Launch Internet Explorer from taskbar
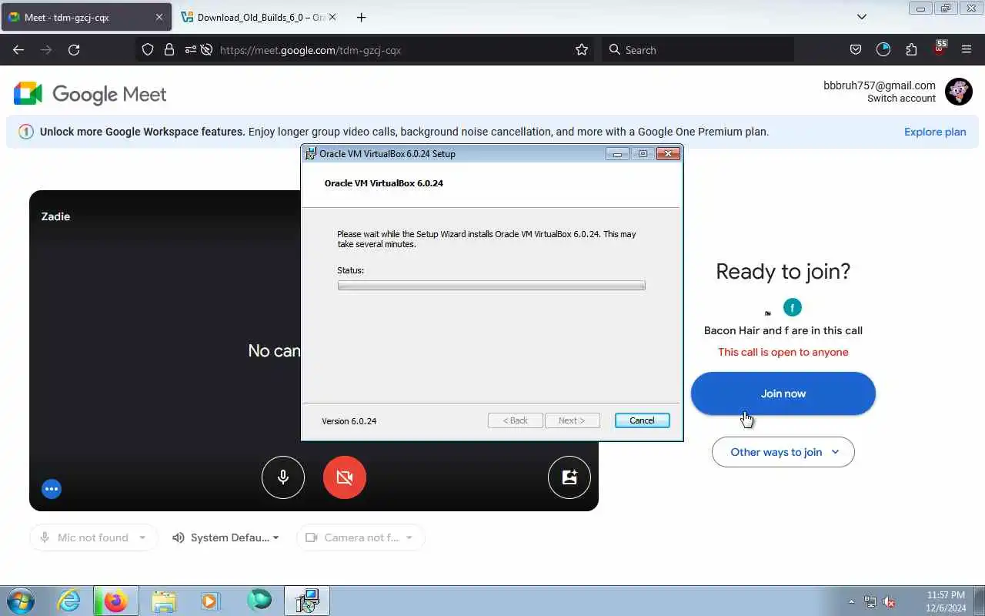 68,601
